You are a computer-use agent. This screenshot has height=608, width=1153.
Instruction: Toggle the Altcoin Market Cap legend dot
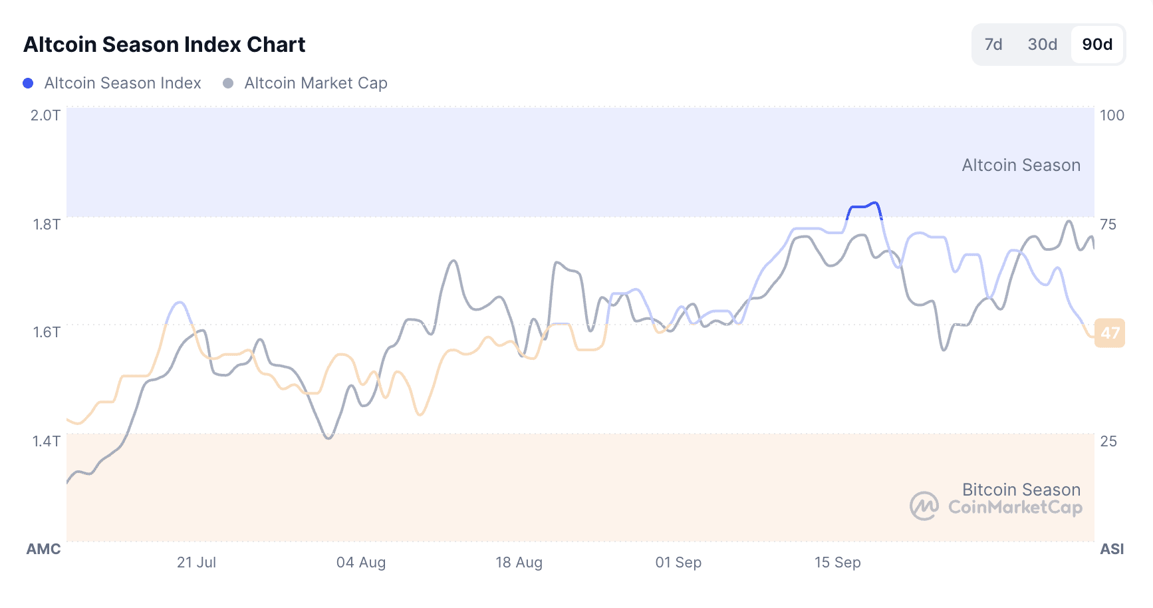[x=228, y=83]
